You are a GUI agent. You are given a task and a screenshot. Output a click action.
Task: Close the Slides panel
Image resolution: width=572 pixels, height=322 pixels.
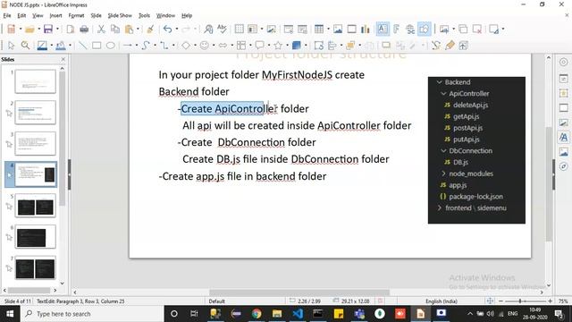point(63,59)
